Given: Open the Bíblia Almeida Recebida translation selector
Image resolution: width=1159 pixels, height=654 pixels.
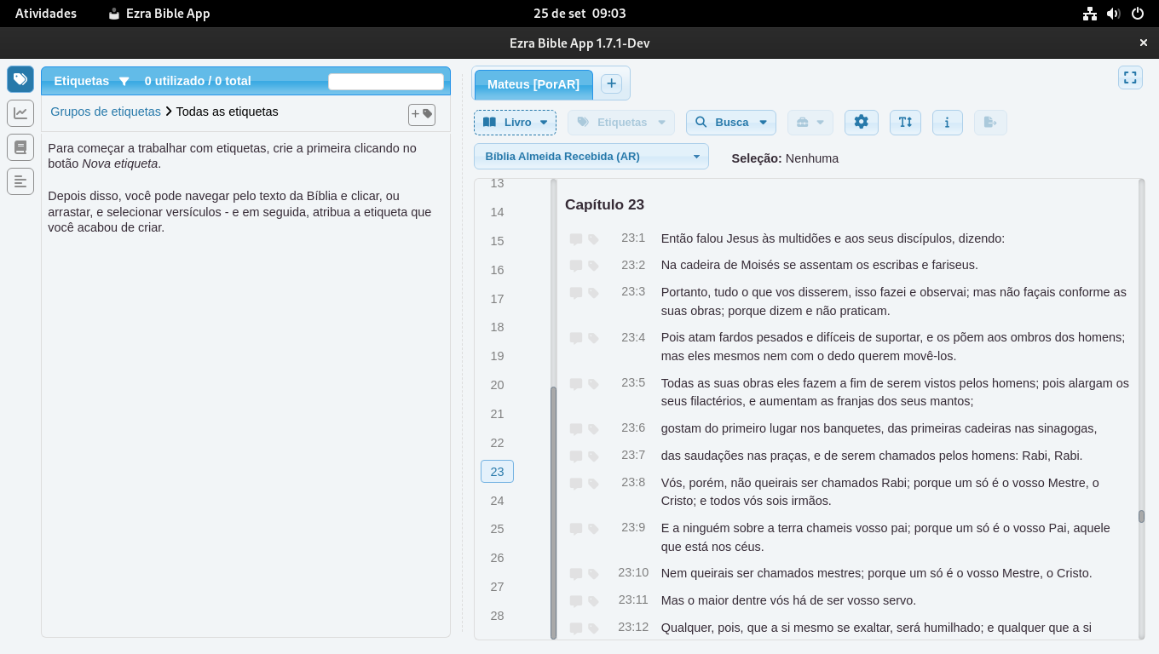Looking at the screenshot, I should (x=591, y=156).
